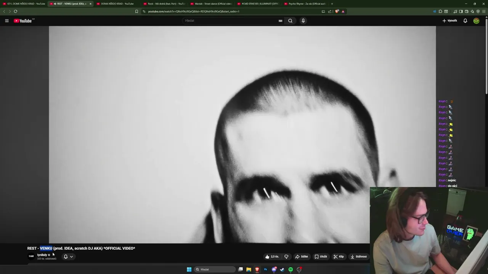Open Brave Rewards triangle icon
The height and width of the screenshot is (274, 488).
(343, 11)
